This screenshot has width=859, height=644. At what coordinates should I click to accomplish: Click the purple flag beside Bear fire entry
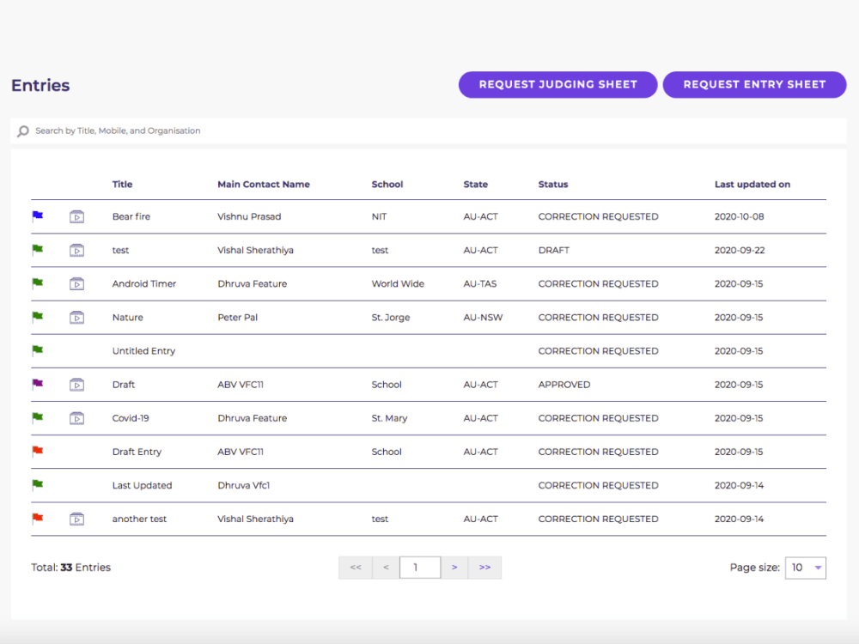(x=38, y=216)
